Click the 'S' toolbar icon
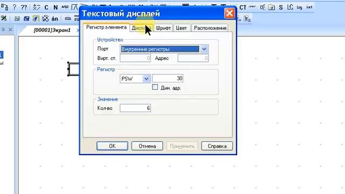Screen dimensions: 345x194 (x=281, y=7)
